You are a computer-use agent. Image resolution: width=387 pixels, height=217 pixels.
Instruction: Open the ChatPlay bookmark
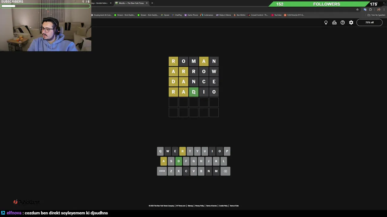177,15
